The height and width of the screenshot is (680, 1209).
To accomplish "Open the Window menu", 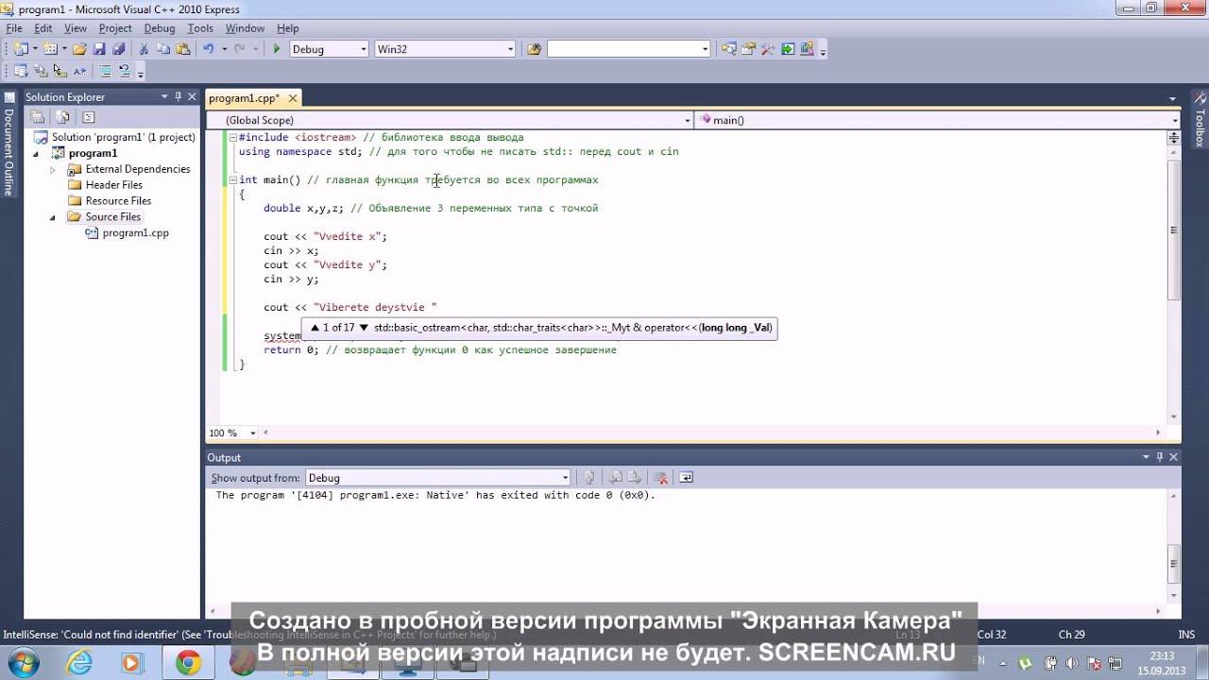I will pyautogui.click(x=245, y=28).
